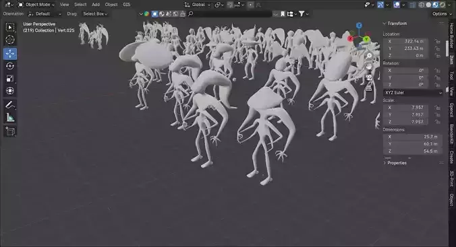
Task: Switch perspective/orthographic with grid icon
Action: (x=369, y=88)
